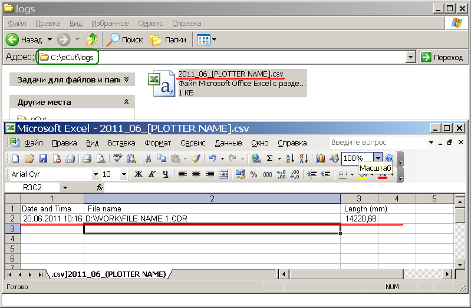Open font size 10 dropdown
Viewport: 471px width, 308px height.
point(123,174)
